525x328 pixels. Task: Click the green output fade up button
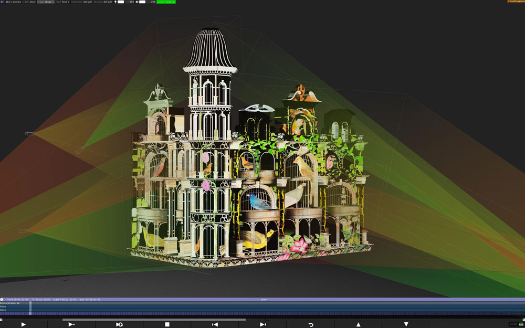click(166, 2)
